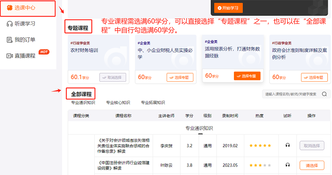Open 直播课程 live courses item
Screen dimensions: 332x175
pyautogui.click(x=25, y=56)
